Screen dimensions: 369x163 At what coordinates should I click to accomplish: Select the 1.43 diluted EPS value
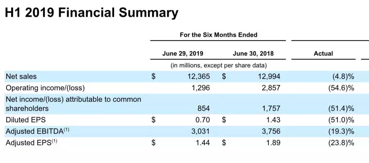point(273,120)
